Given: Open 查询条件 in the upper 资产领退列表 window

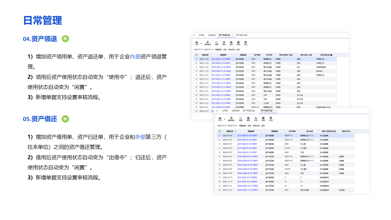Looking at the screenshot, I should [208, 43].
